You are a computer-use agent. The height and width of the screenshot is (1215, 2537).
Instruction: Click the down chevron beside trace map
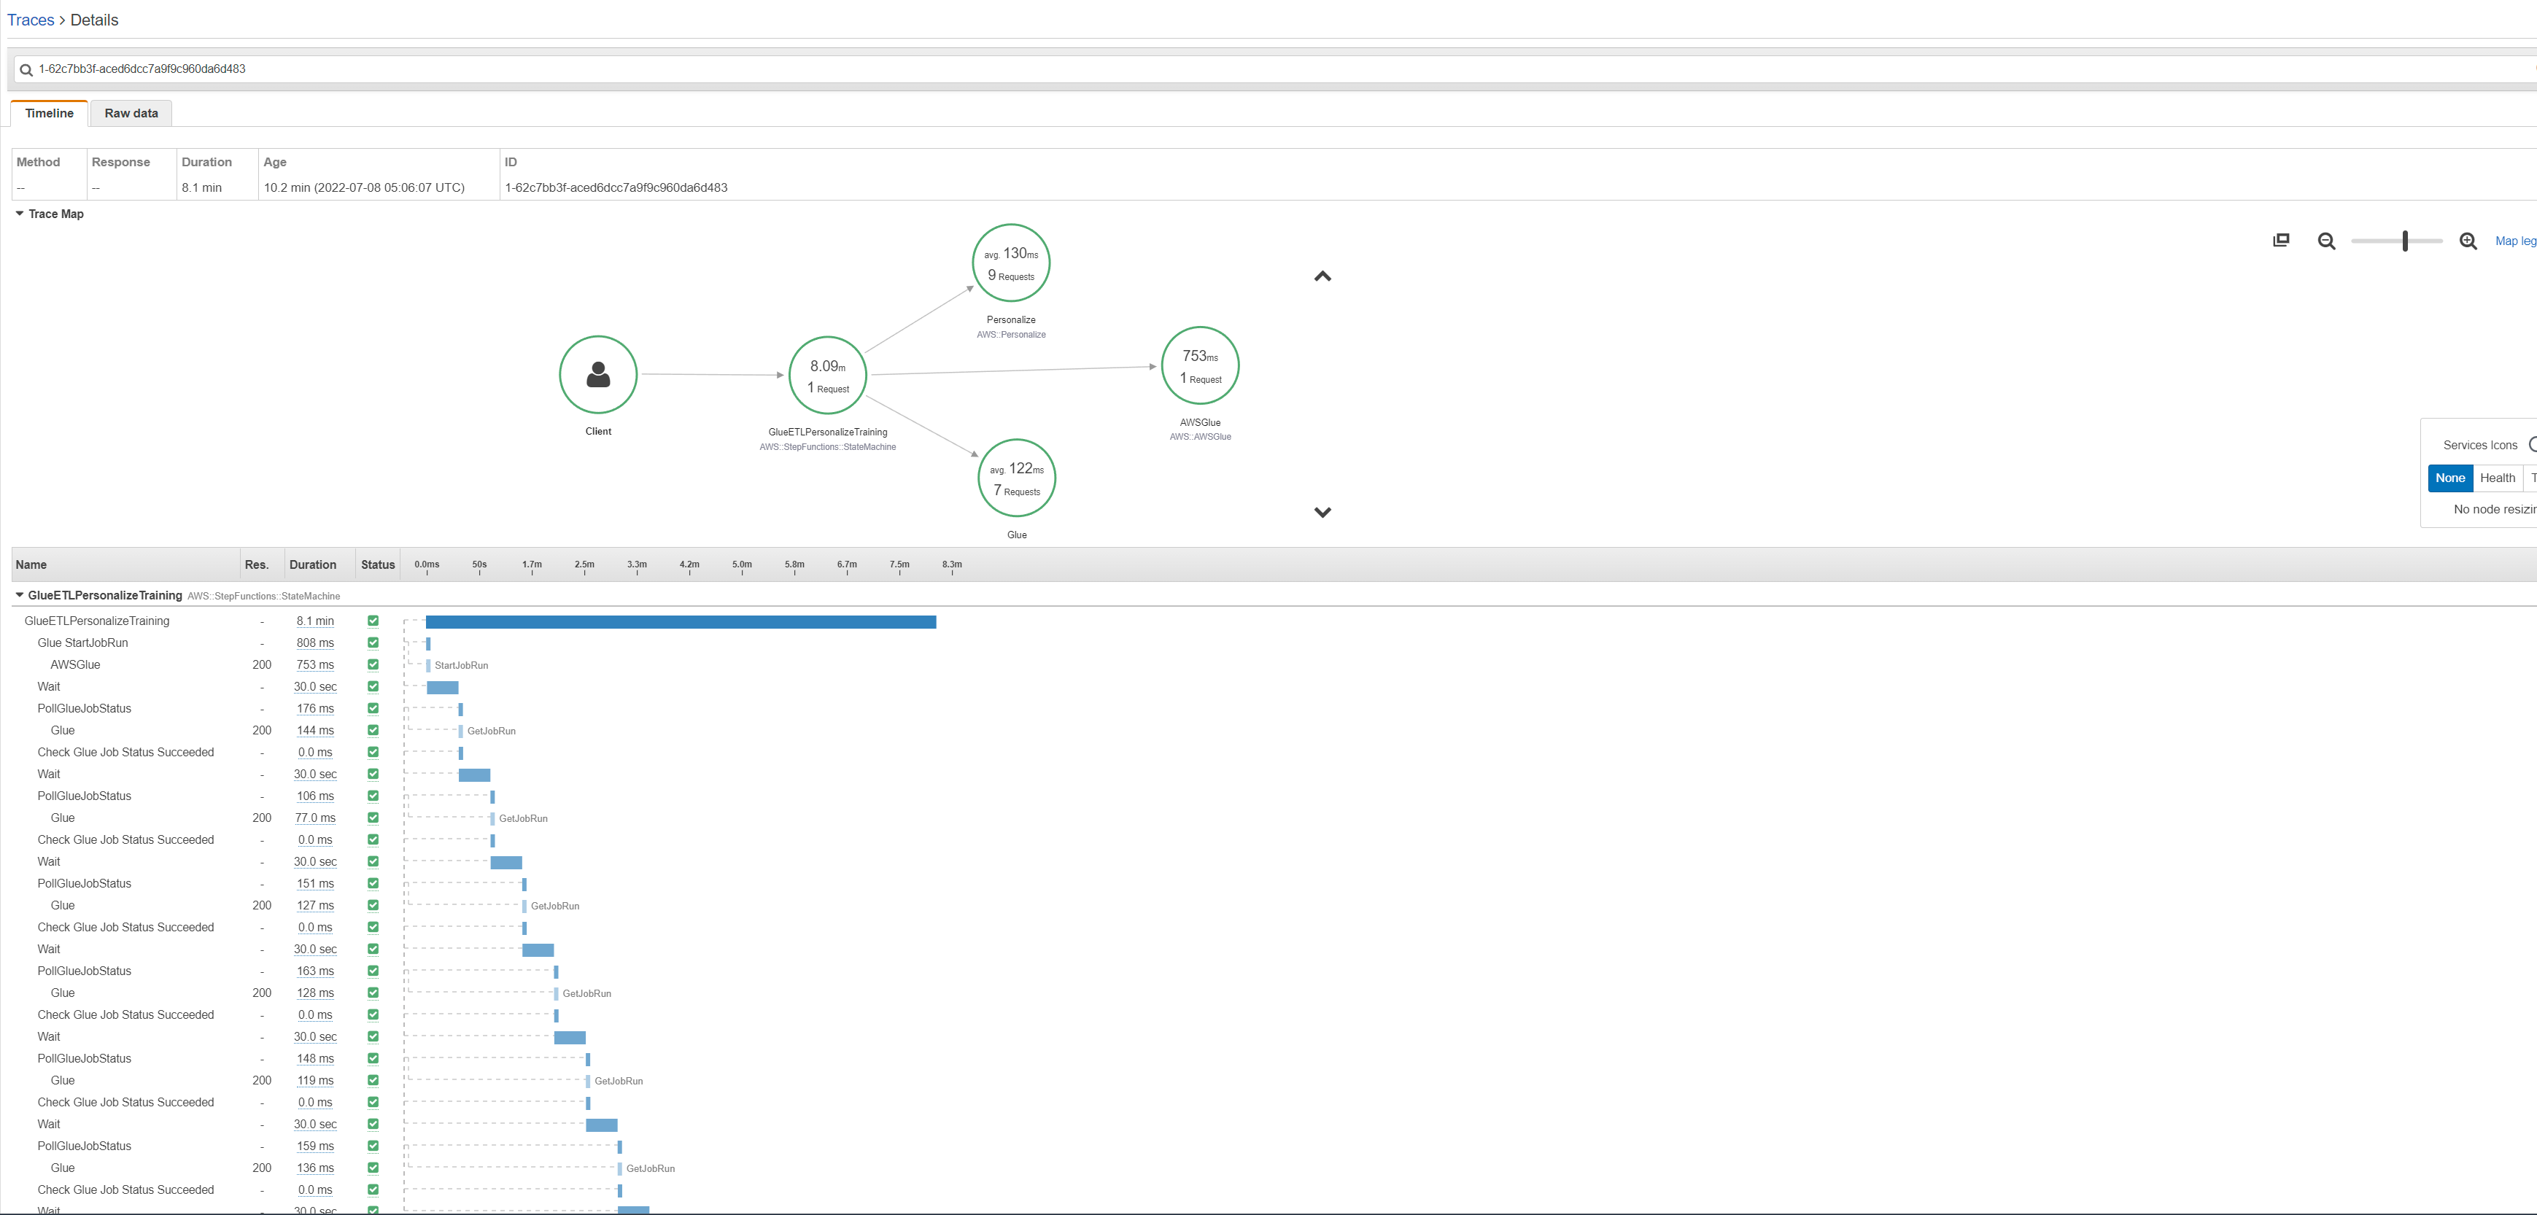coord(1322,512)
